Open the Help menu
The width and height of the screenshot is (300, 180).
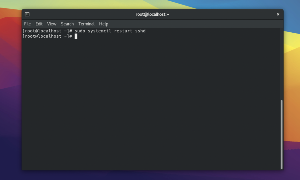103,24
